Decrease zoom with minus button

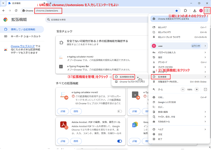point(183,90)
